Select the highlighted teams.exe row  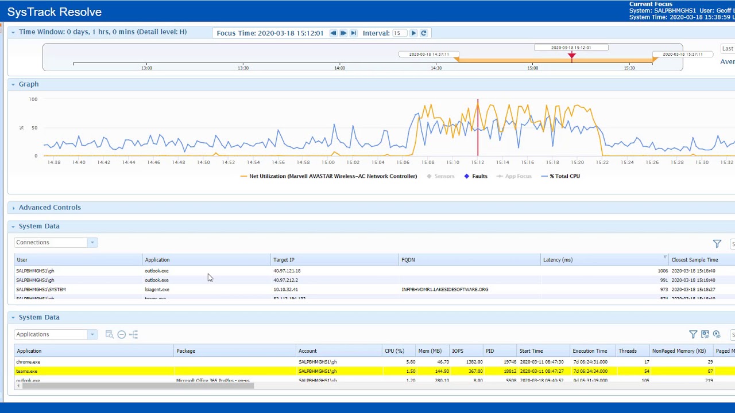click(x=374, y=371)
